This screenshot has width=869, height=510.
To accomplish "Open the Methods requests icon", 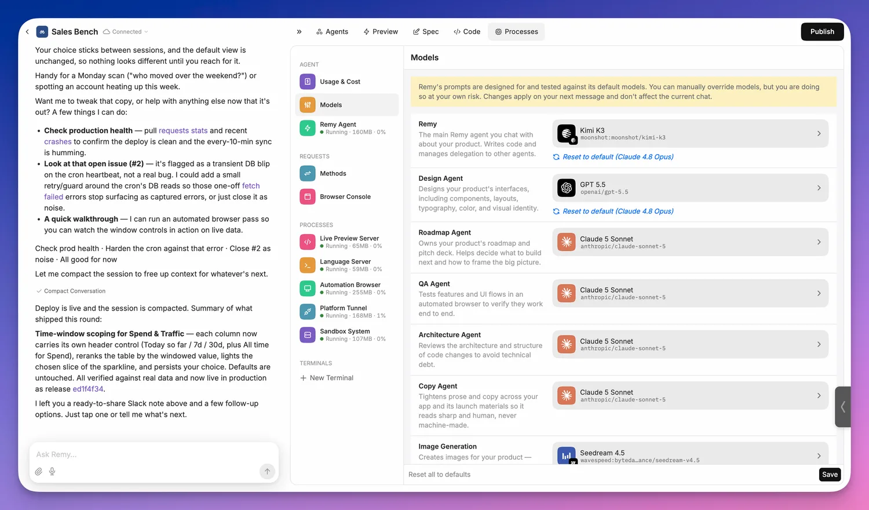I will click(308, 173).
